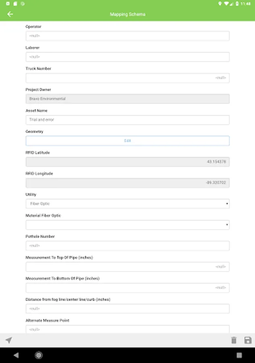Select Measurement To Bottom Of Pipe field
255x363 pixels.
[127, 288]
